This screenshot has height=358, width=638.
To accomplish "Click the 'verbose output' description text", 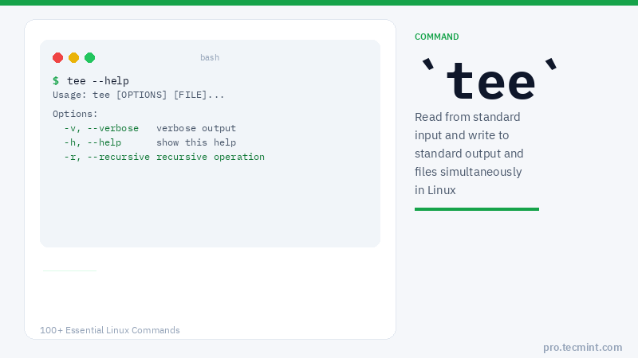I will pos(196,128).
